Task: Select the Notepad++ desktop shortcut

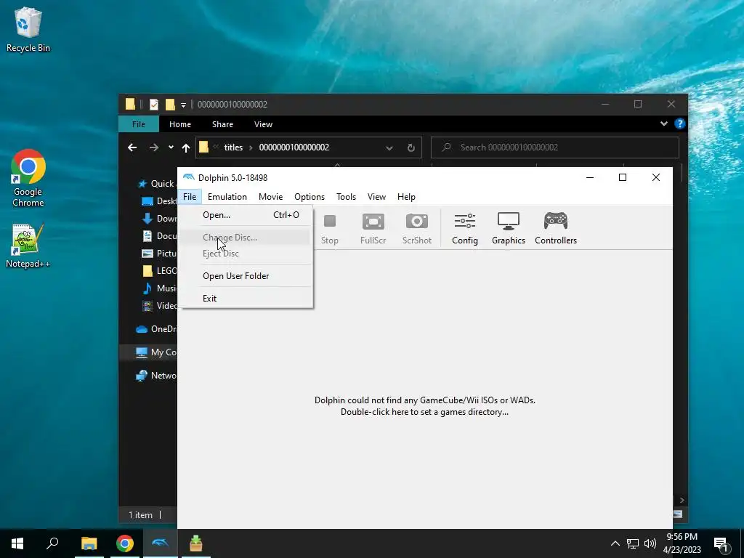Action: point(28,246)
